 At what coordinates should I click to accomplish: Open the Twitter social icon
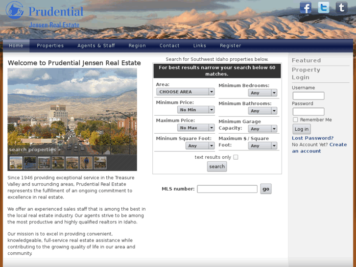323,7
